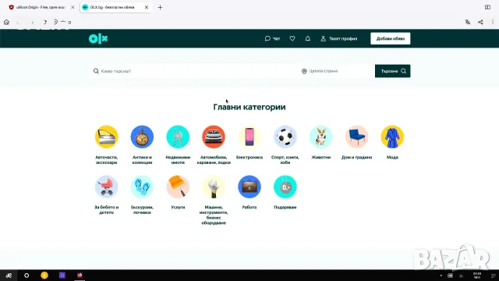
Task: Click the browser share icon
Action: [x=480, y=22]
